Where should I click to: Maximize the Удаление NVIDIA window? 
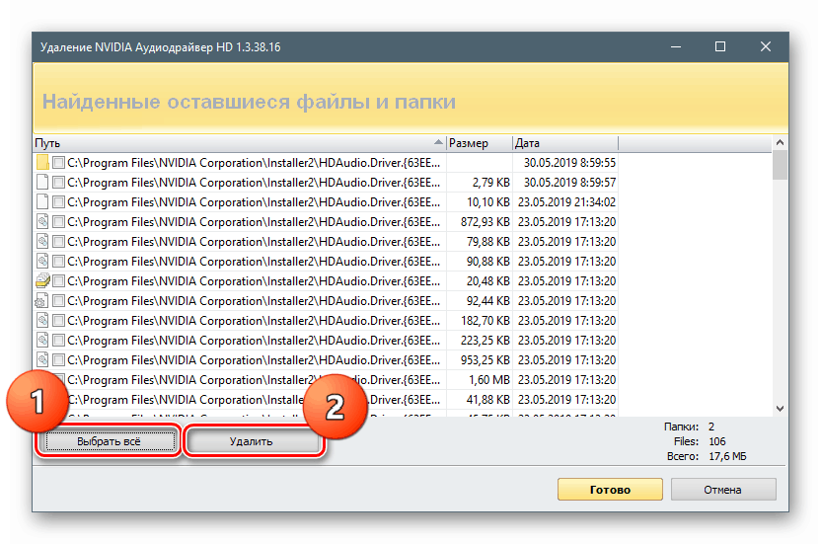[720, 46]
